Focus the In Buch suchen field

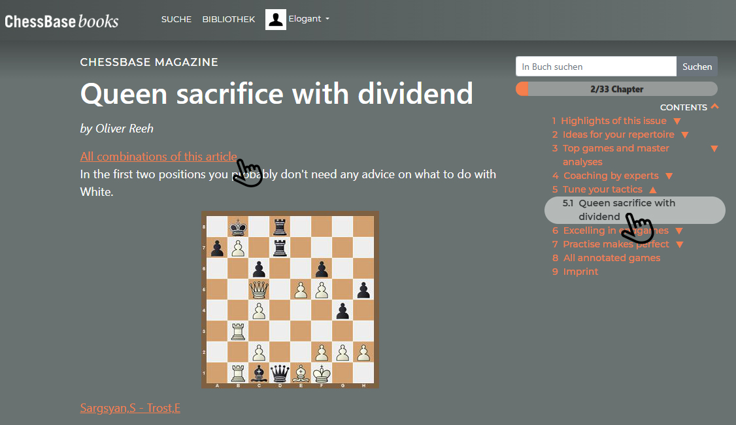tap(595, 67)
